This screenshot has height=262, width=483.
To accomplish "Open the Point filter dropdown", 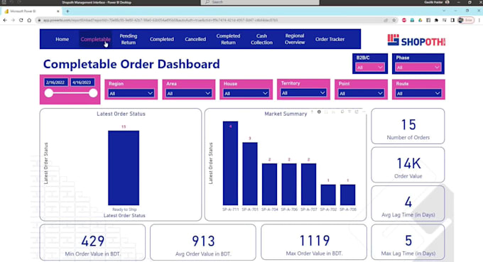I will (361, 93).
